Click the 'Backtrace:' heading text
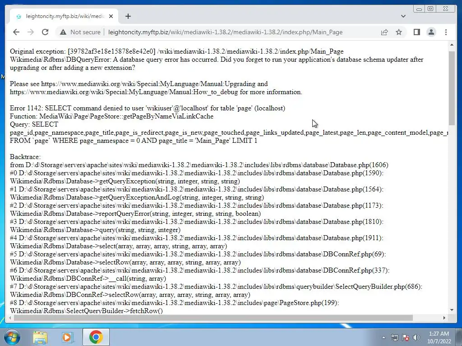This screenshot has height=346, width=462. [25, 157]
